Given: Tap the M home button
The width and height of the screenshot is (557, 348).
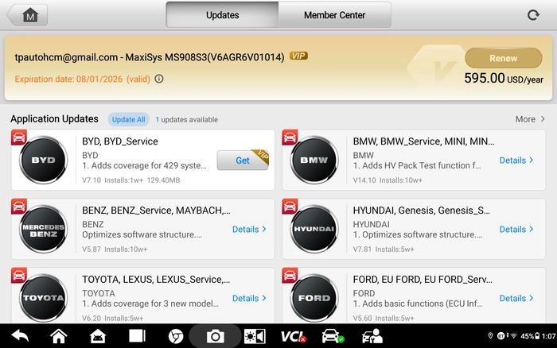Looking at the screenshot, I should 28,15.
